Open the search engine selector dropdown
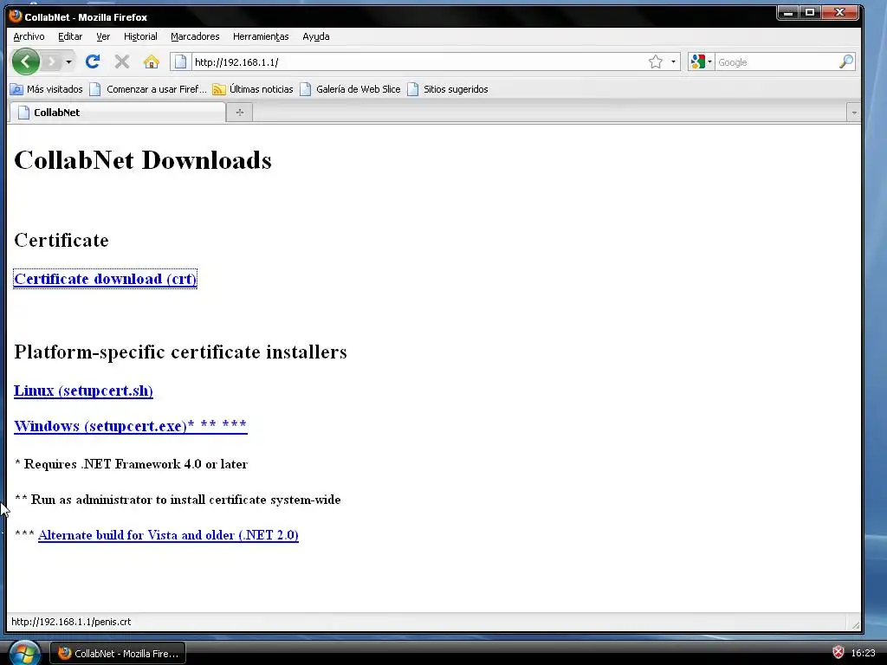887x665 pixels. pos(702,61)
